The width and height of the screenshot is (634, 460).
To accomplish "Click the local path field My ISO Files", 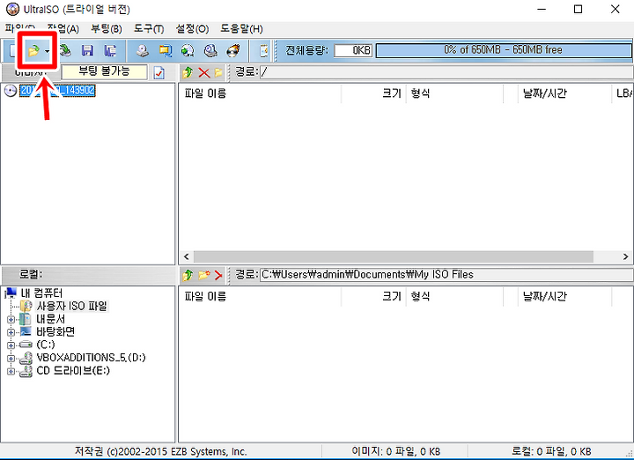I will pos(446,275).
